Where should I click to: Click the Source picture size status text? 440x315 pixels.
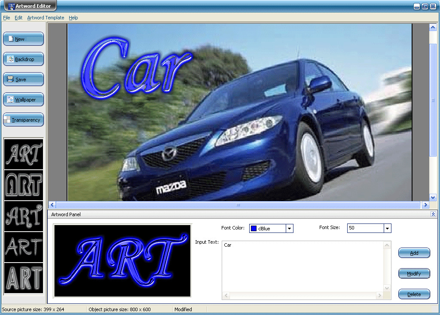point(33,309)
